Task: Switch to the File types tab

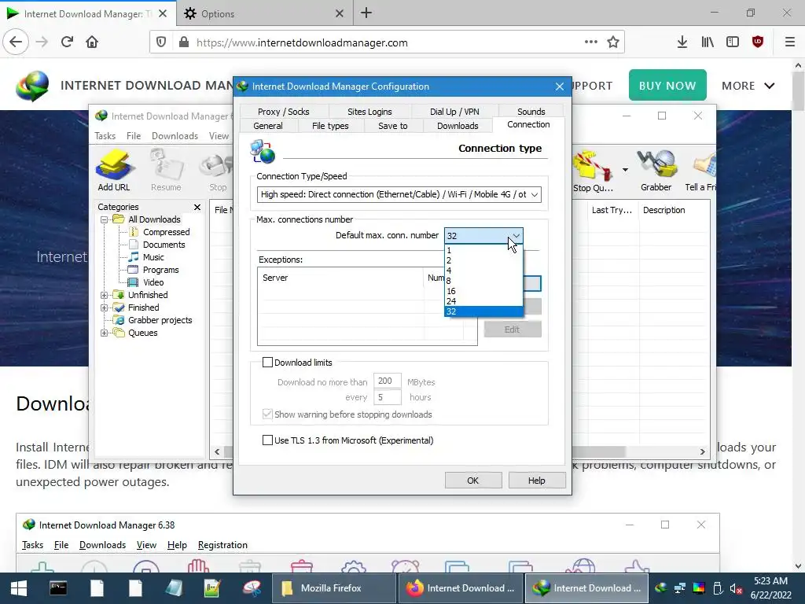Action: click(x=330, y=126)
